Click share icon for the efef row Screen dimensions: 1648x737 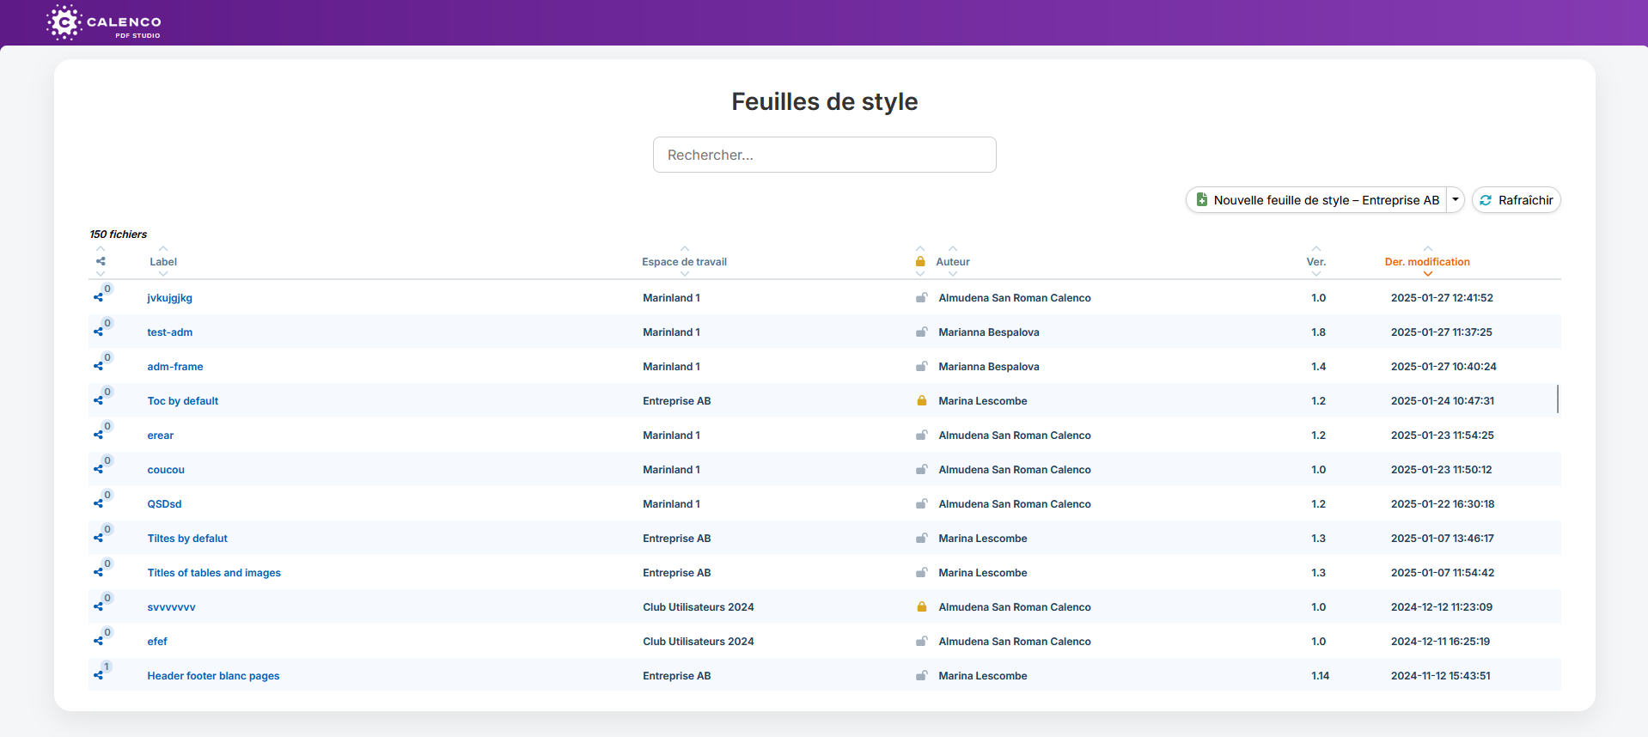pyautogui.click(x=99, y=641)
